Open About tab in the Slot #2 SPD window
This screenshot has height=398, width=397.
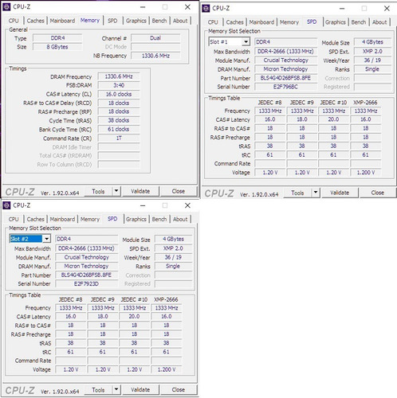180,219
